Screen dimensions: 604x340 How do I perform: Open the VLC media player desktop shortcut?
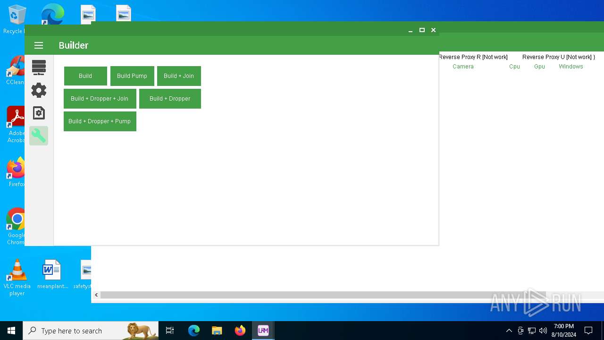pos(17,278)
